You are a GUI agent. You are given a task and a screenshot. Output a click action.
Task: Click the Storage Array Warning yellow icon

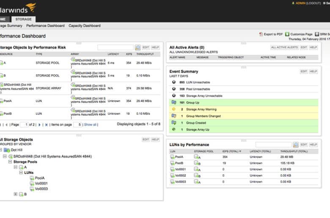pos(174,109)
